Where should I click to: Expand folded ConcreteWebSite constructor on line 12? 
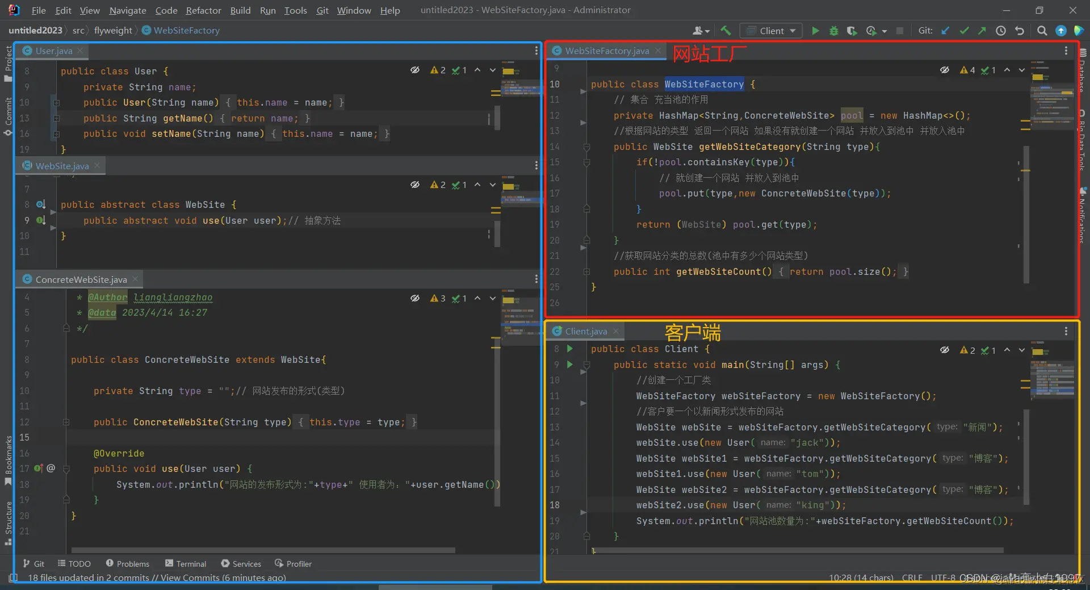(66, 422)
